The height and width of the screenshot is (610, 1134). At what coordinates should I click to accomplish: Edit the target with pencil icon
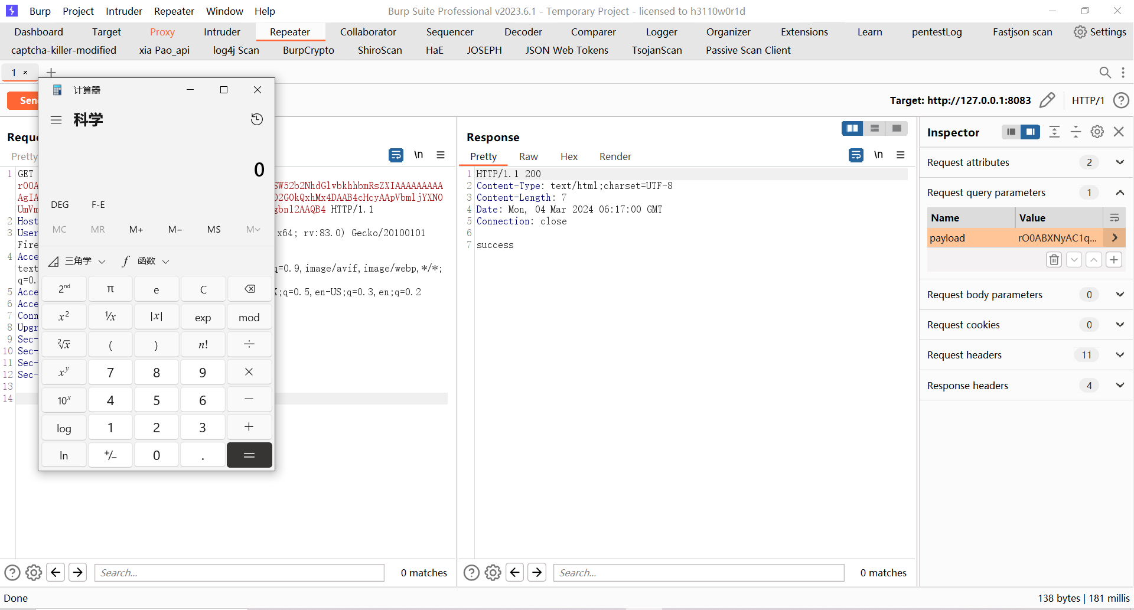click(1047, 100)
